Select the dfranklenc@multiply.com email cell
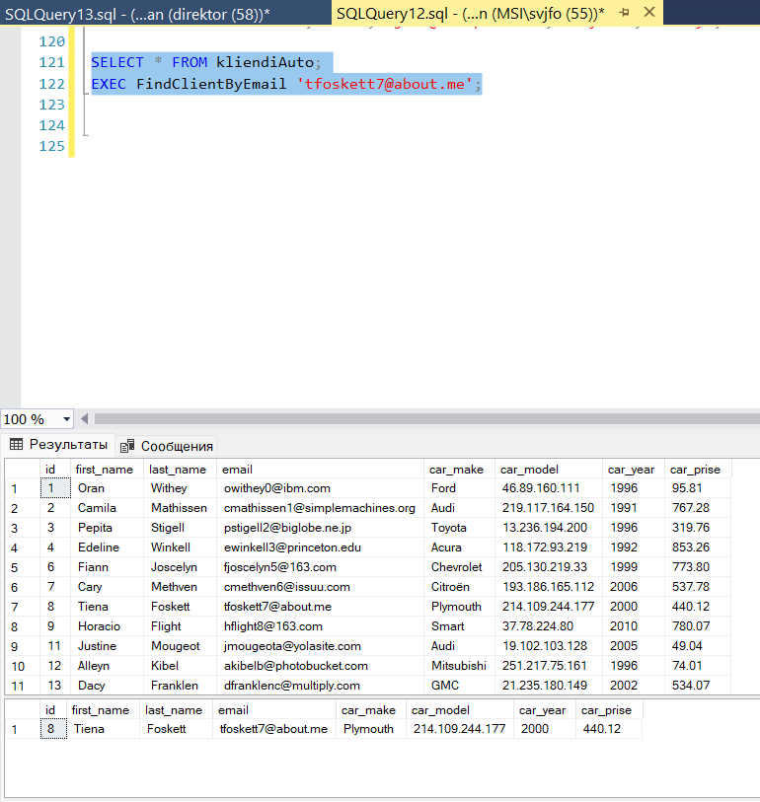The height and width of the screenshot is (802, 760). click(x=321, y=686)
